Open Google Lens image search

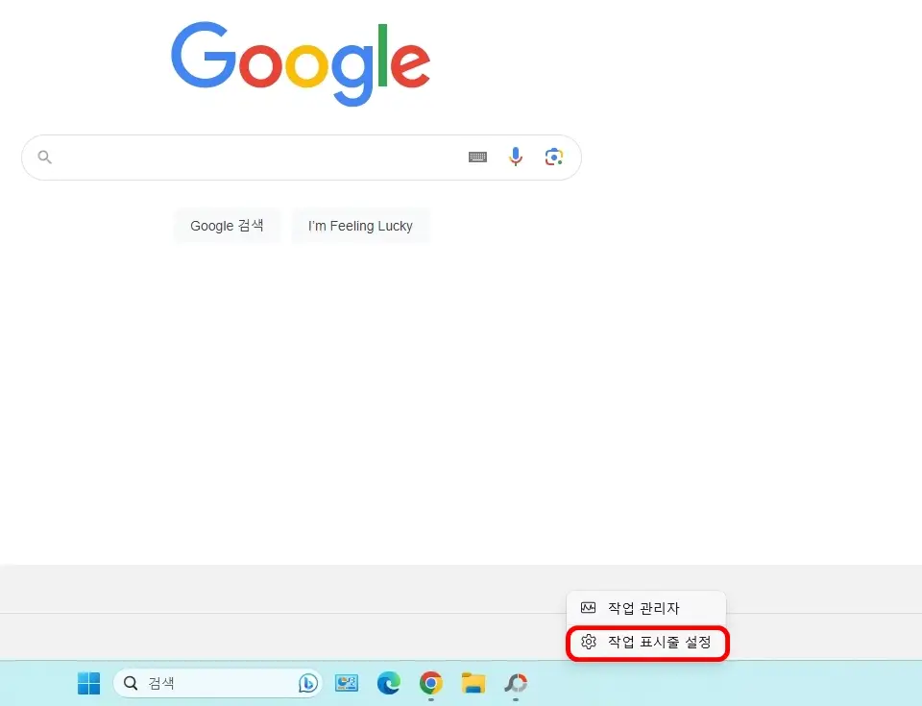coord(554,157)
